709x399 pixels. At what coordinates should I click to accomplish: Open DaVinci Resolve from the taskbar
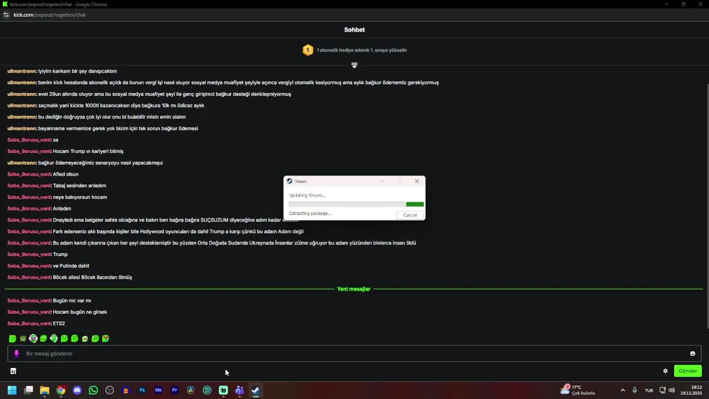tap(191, 390)
